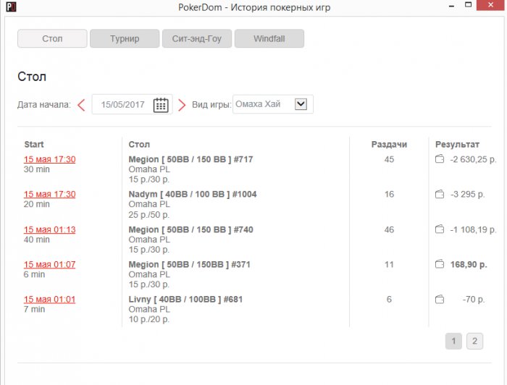Open the 15 мая 01:07 session link
Viewport: 507px width, 385px height.
49,265
